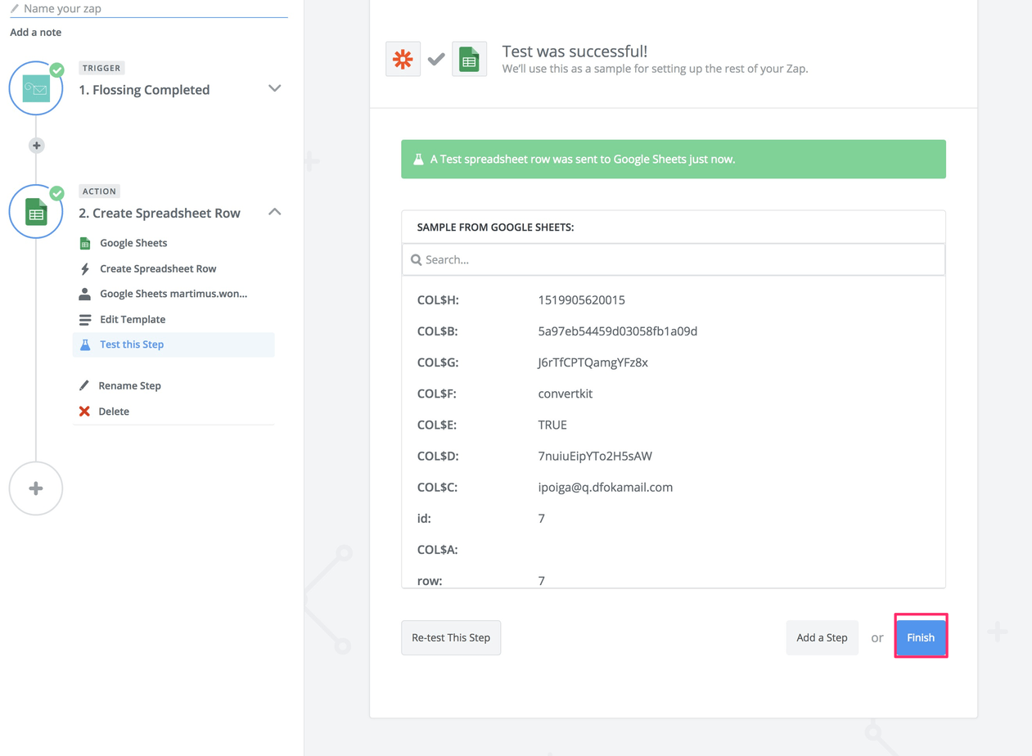
Task: Click the account person icon
Action: click(x=84, y=294)
